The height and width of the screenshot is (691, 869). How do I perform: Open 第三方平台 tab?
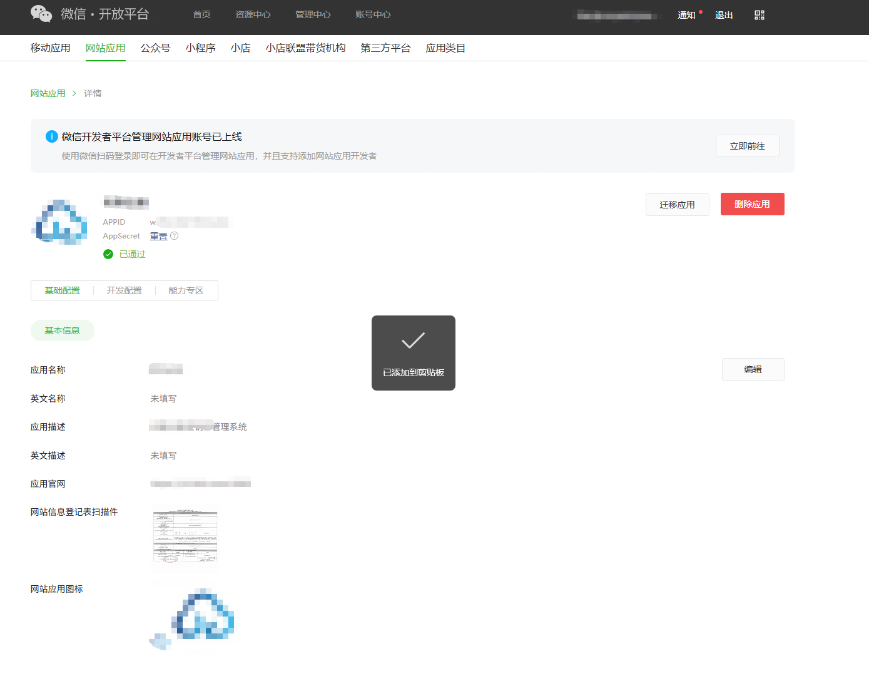(385, 48)
